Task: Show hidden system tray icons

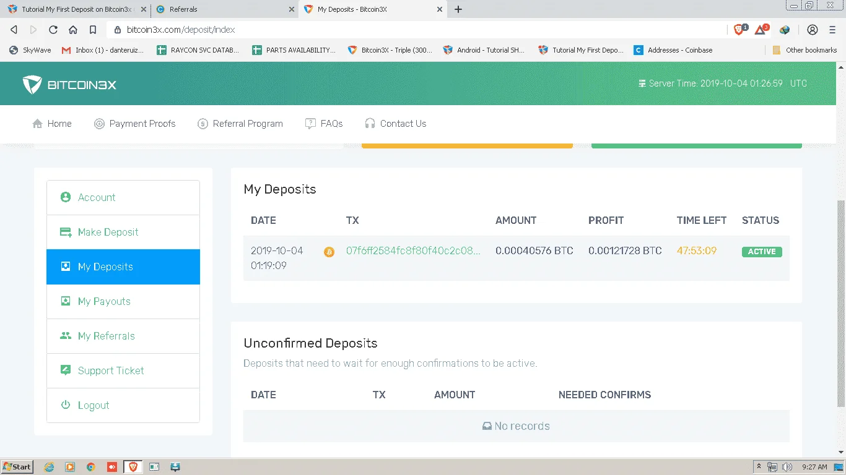Action: coord(759,467)
